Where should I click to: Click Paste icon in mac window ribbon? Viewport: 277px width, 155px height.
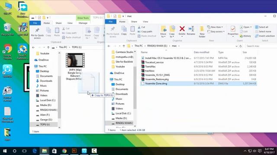(x=132, y=31)
